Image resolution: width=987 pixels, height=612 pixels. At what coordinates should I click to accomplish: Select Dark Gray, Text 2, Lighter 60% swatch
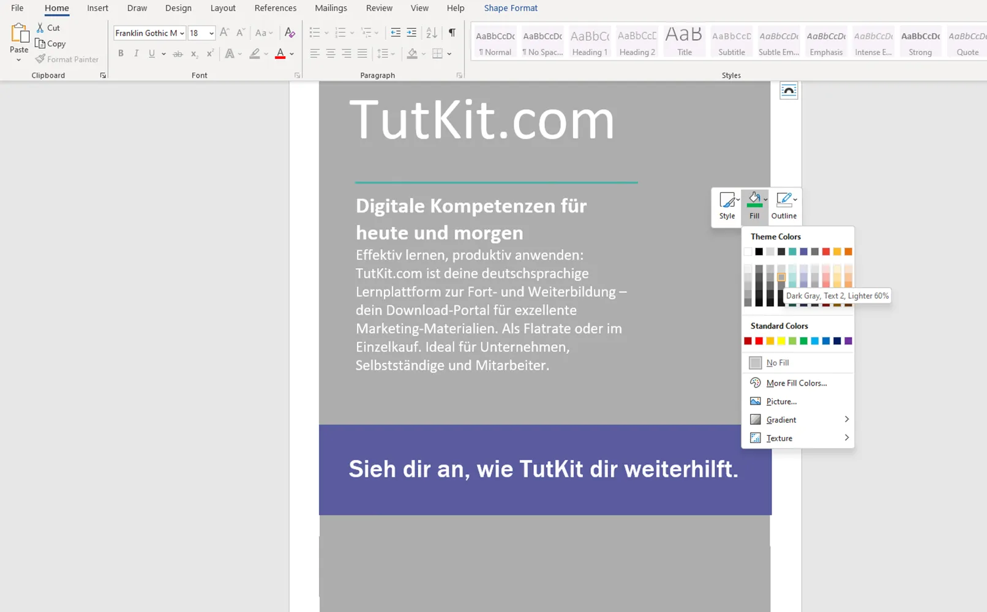(x=781, y=277)
